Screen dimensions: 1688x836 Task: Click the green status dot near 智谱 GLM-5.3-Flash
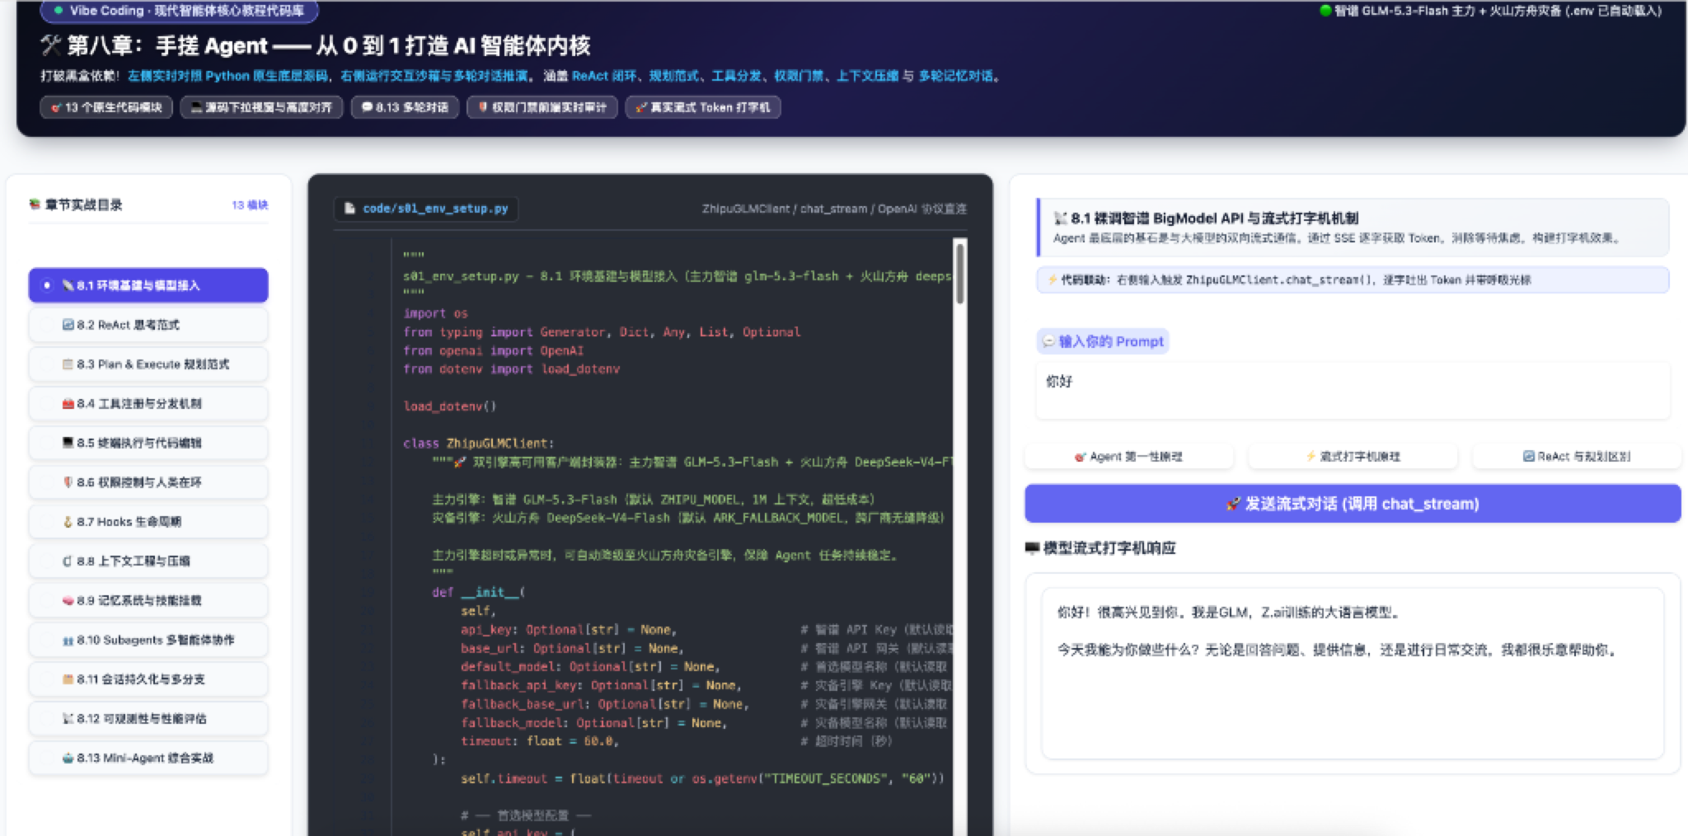1325,11
